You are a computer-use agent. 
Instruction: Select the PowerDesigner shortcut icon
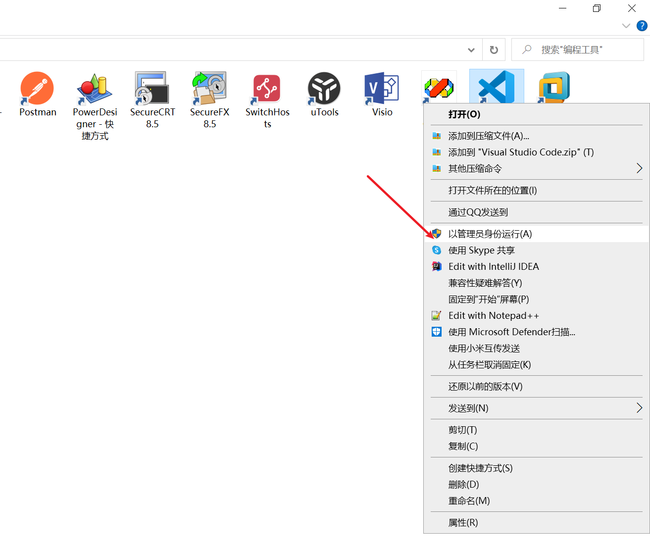[95, 88]
